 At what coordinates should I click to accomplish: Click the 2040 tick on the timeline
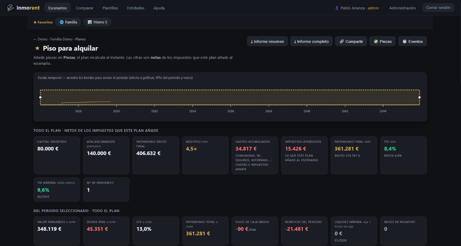pos(307,111)
